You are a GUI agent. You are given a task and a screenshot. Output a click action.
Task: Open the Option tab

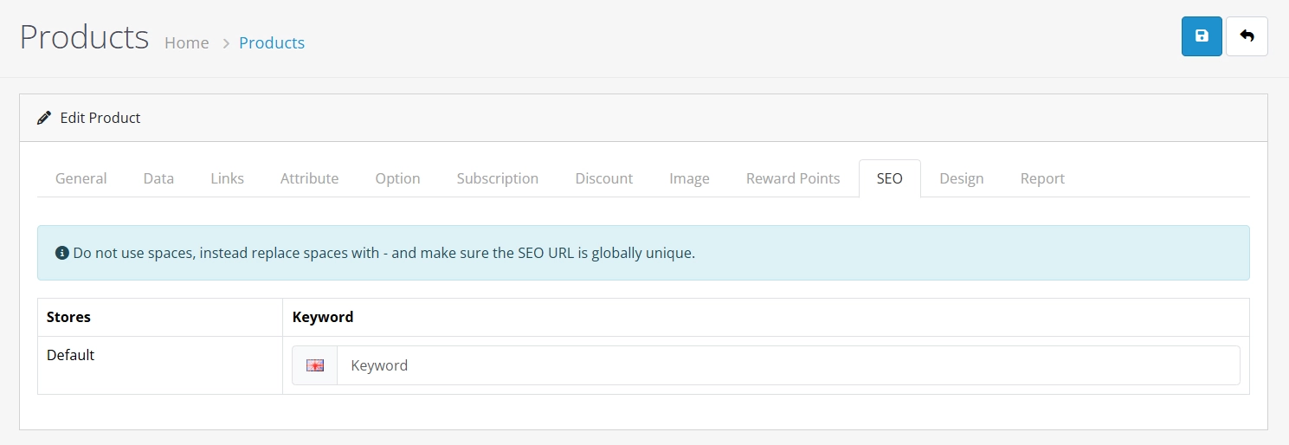coord(398,178)
